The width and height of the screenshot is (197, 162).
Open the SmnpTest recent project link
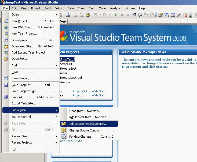click(67, 59)
